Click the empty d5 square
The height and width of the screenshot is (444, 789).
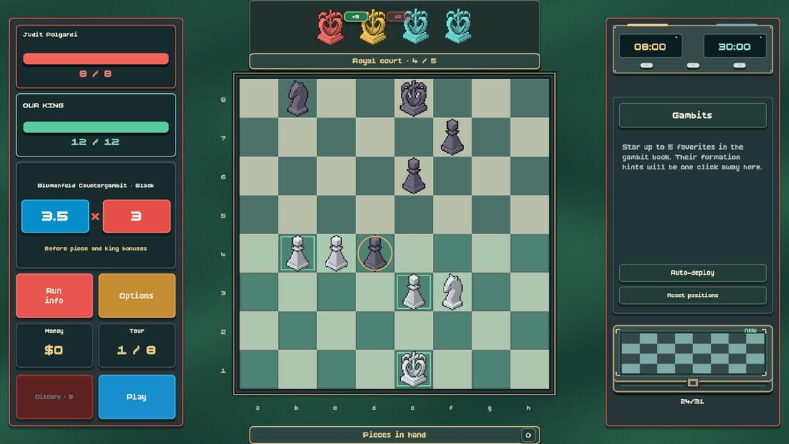tap(375, 214)
